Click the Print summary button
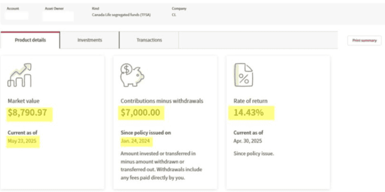385x192 pixels. (364, 40)
